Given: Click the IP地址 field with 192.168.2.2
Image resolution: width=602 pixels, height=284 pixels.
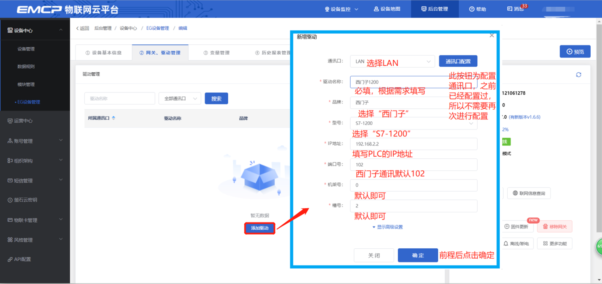Looking at the screenshot, I should pyautogui.click(x=413, y=144).
